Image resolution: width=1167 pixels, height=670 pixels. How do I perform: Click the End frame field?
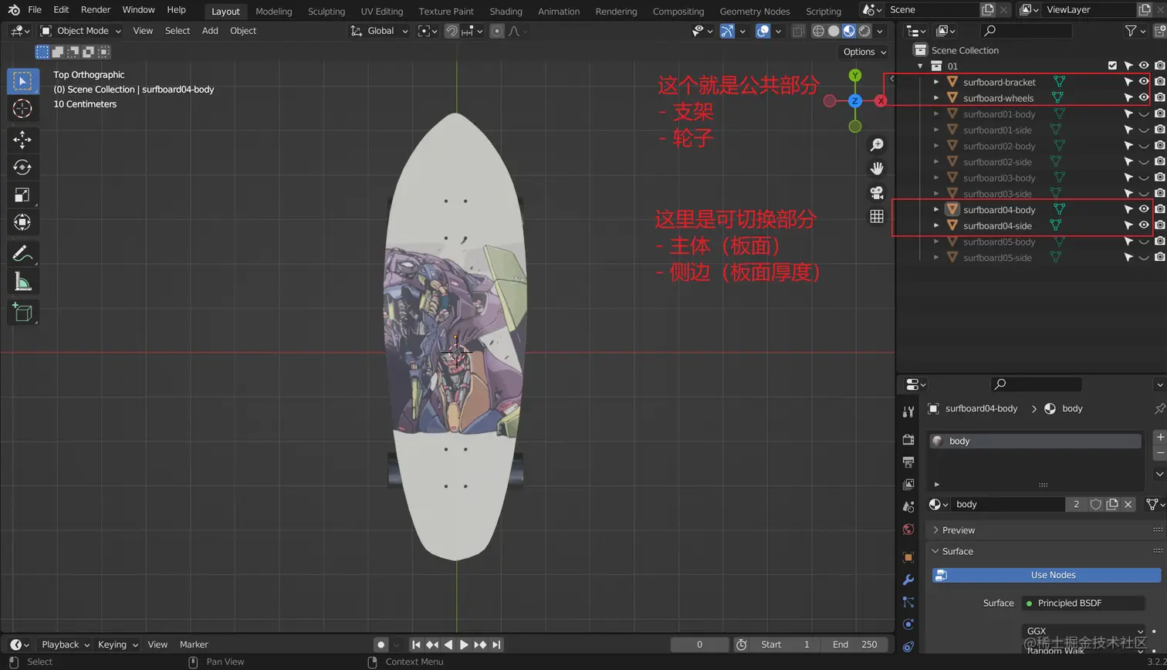coord(854,645)
